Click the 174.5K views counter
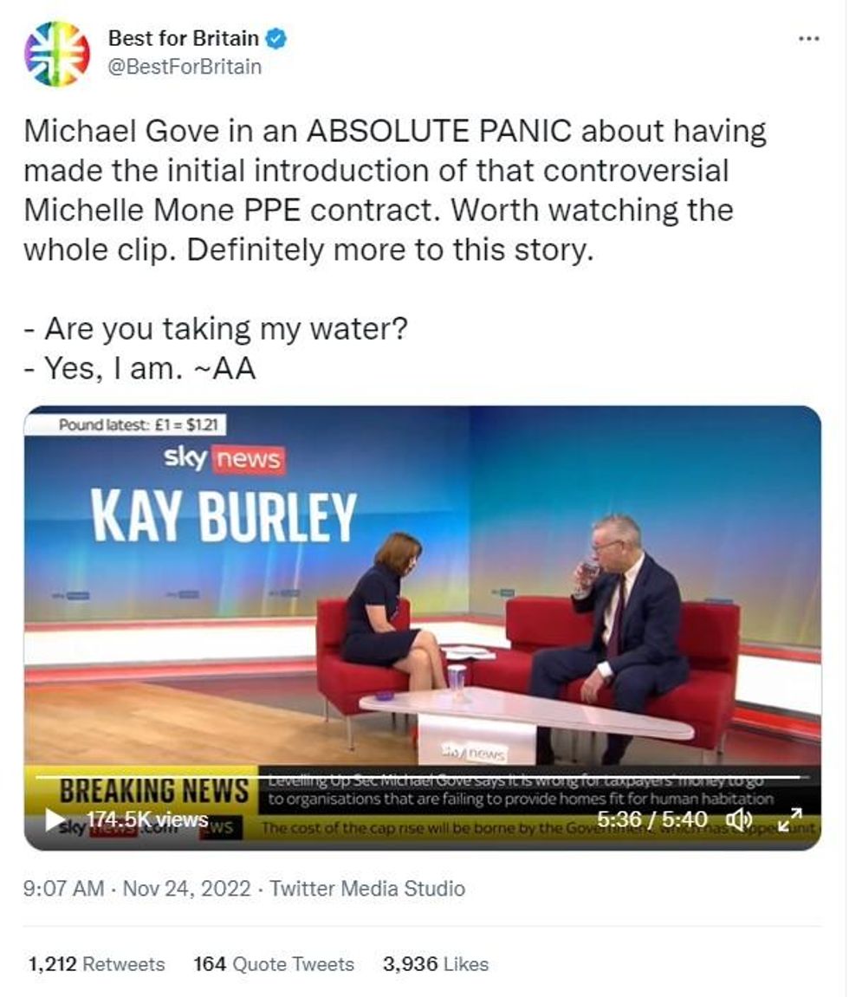 click(147, 819)
